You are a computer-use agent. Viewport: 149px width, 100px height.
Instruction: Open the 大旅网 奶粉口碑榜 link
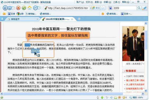pos(135,76)
